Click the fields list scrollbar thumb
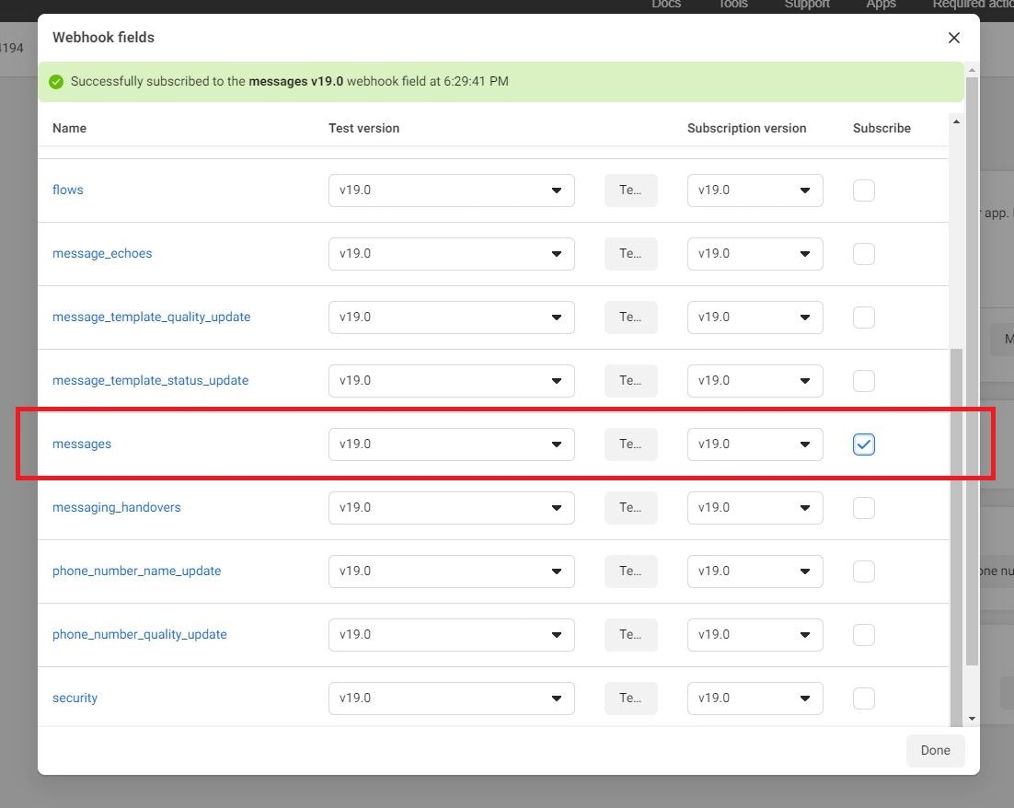Viewport: 1014px width, 808px height. tap(956, 537)
